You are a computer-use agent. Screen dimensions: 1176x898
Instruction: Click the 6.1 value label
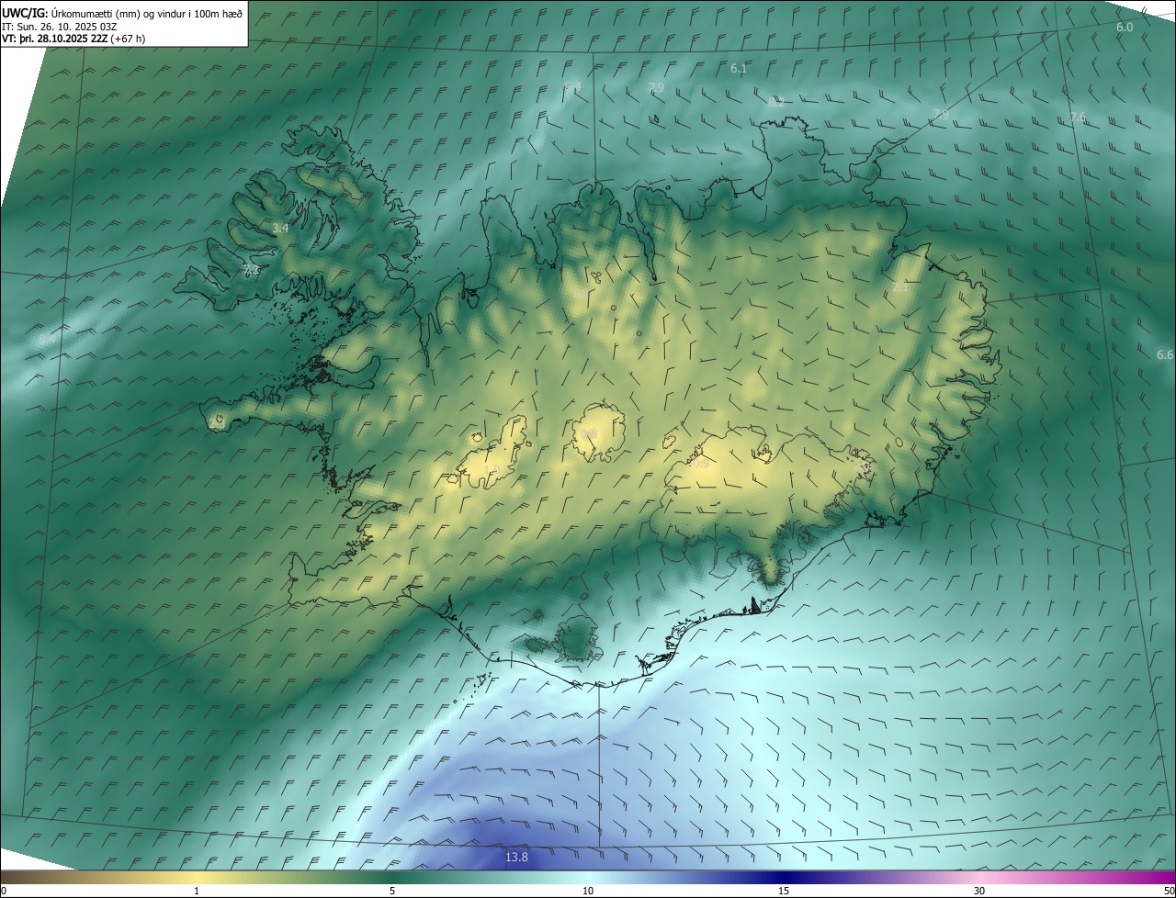739,69
